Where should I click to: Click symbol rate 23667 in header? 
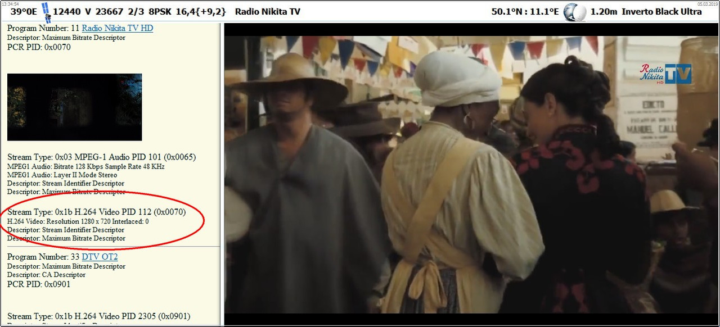click(109, 12)
